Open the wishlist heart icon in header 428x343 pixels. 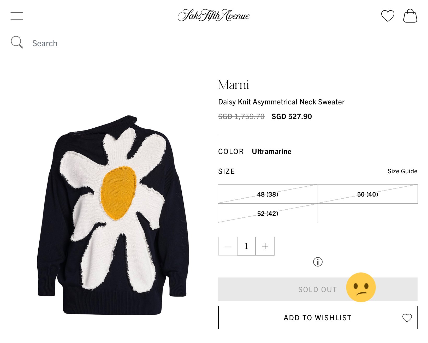[x=388, y=16]
